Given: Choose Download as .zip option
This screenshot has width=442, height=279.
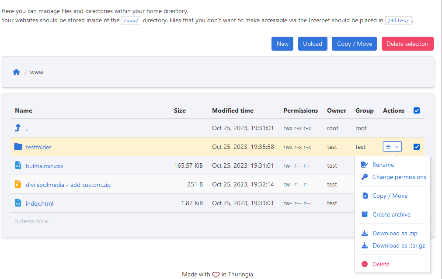Looking at the screenshot, I should tap(395, 233).
